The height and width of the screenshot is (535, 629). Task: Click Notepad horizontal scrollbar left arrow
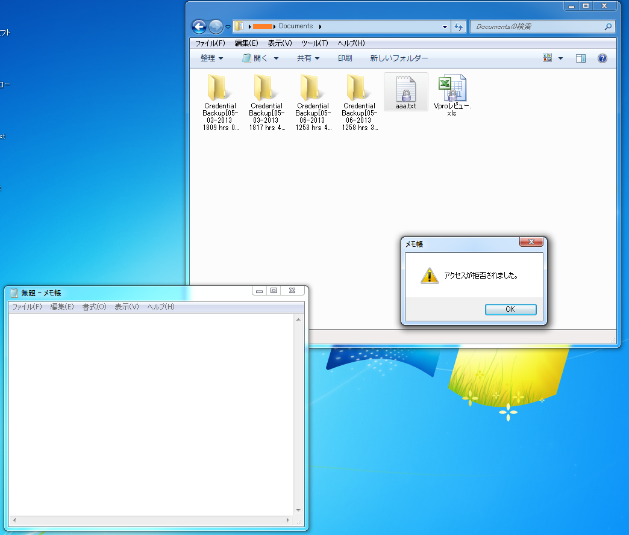click(14, 520)
